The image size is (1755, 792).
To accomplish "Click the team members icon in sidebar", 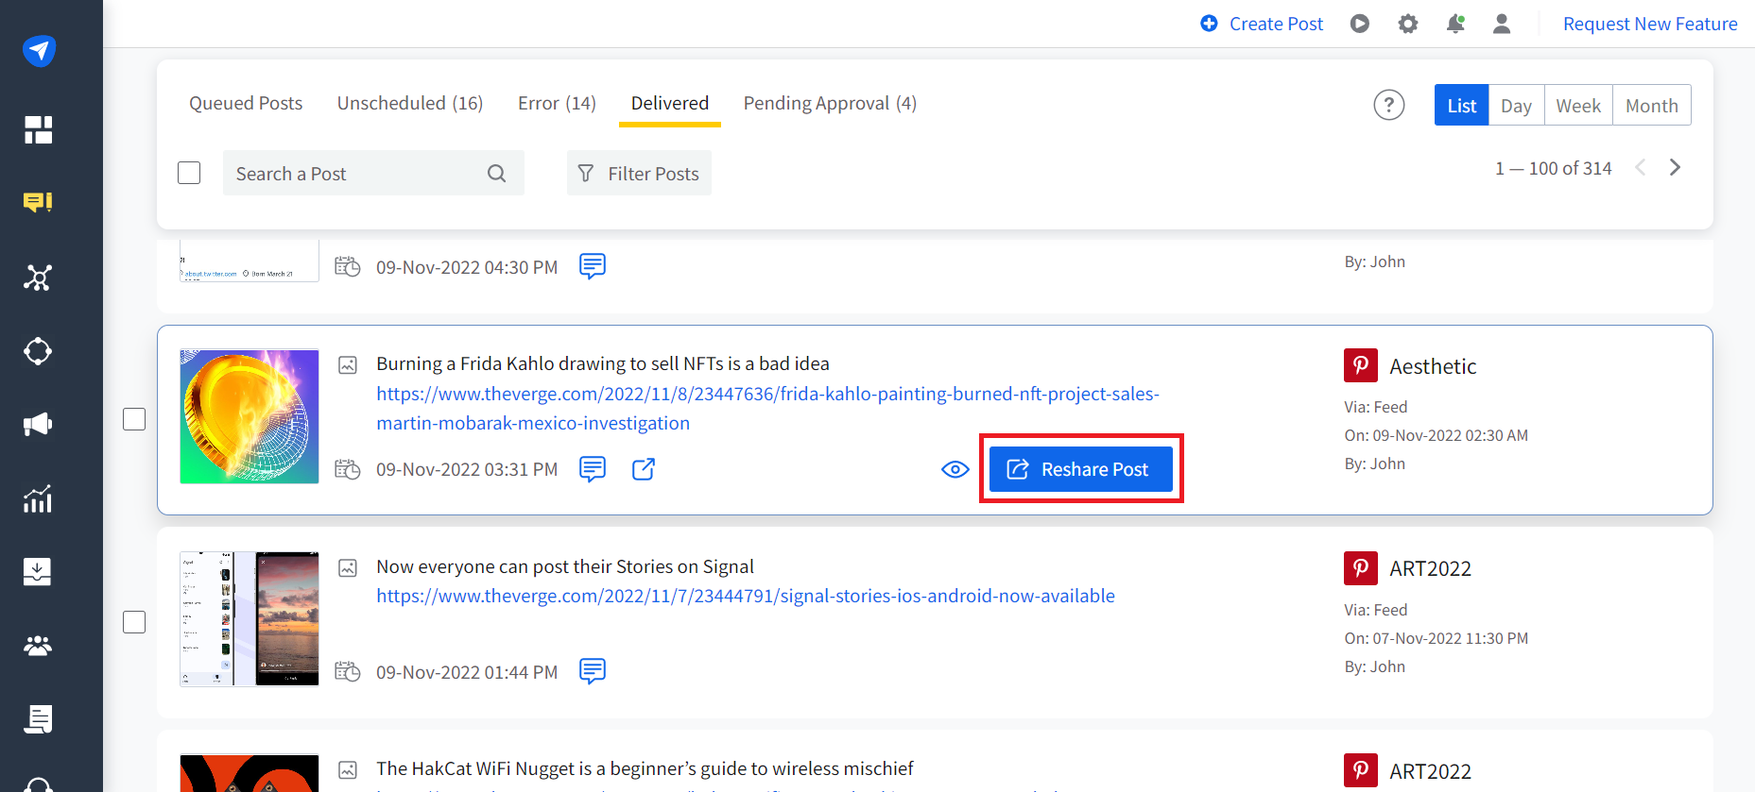I will pyautogui.click(x=38, y=646).
